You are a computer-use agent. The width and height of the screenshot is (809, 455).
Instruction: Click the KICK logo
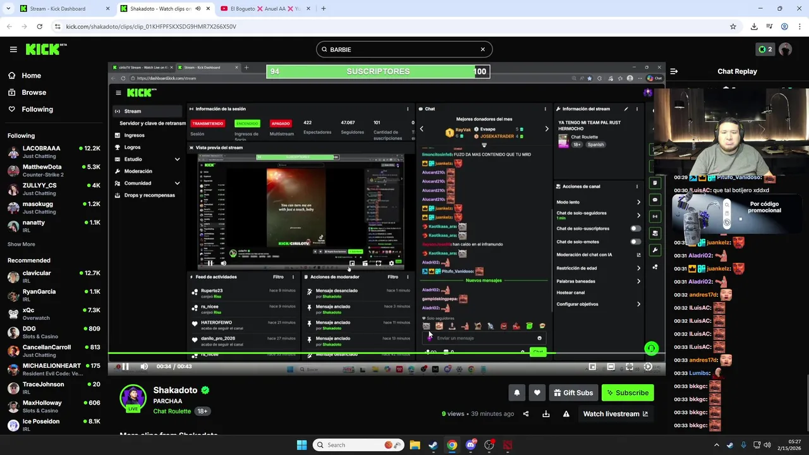pyautogui.click(x=46, y=49)
